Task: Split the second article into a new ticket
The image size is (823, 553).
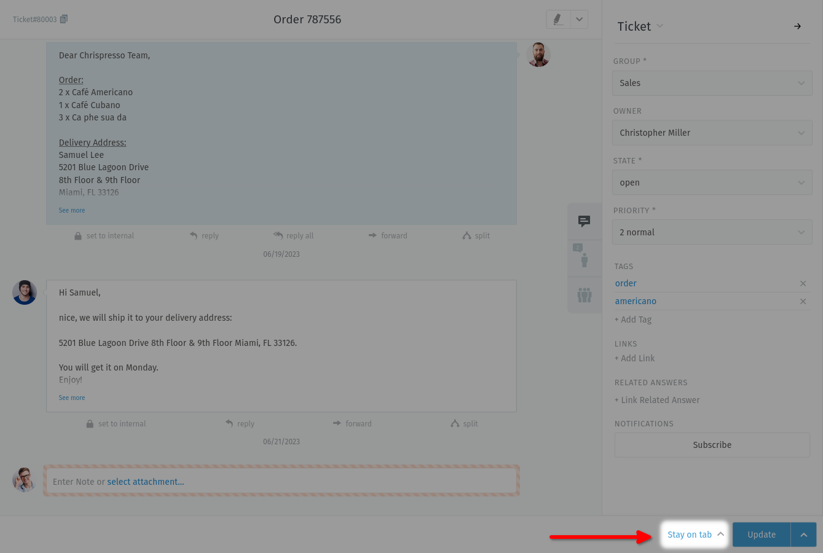Action: 464,424
